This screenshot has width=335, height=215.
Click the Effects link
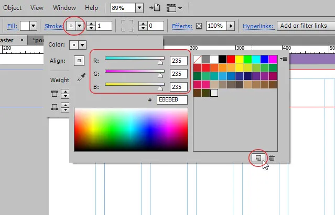click(x=182, y=26)
